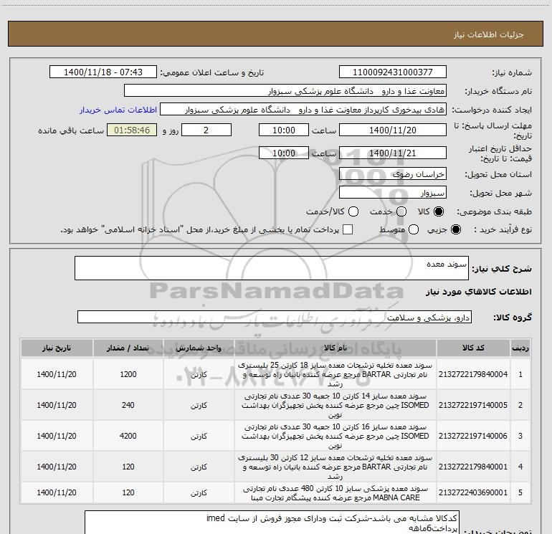
Task: Click the size 12 BARTAR product name
Action: point(336,467)
